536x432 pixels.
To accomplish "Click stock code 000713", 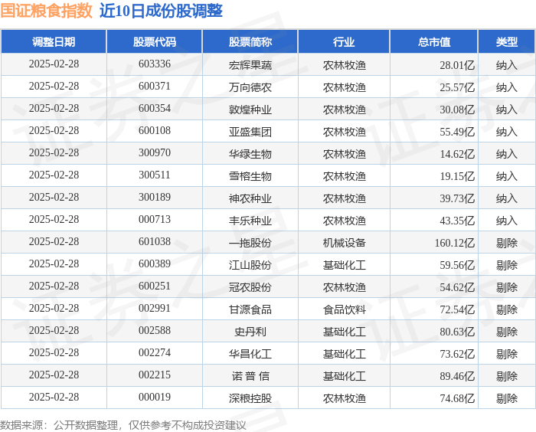I will pos(155,220).
